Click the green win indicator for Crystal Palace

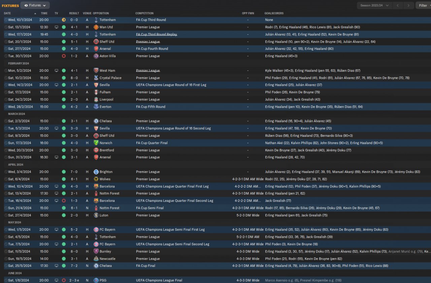point(64,78)
